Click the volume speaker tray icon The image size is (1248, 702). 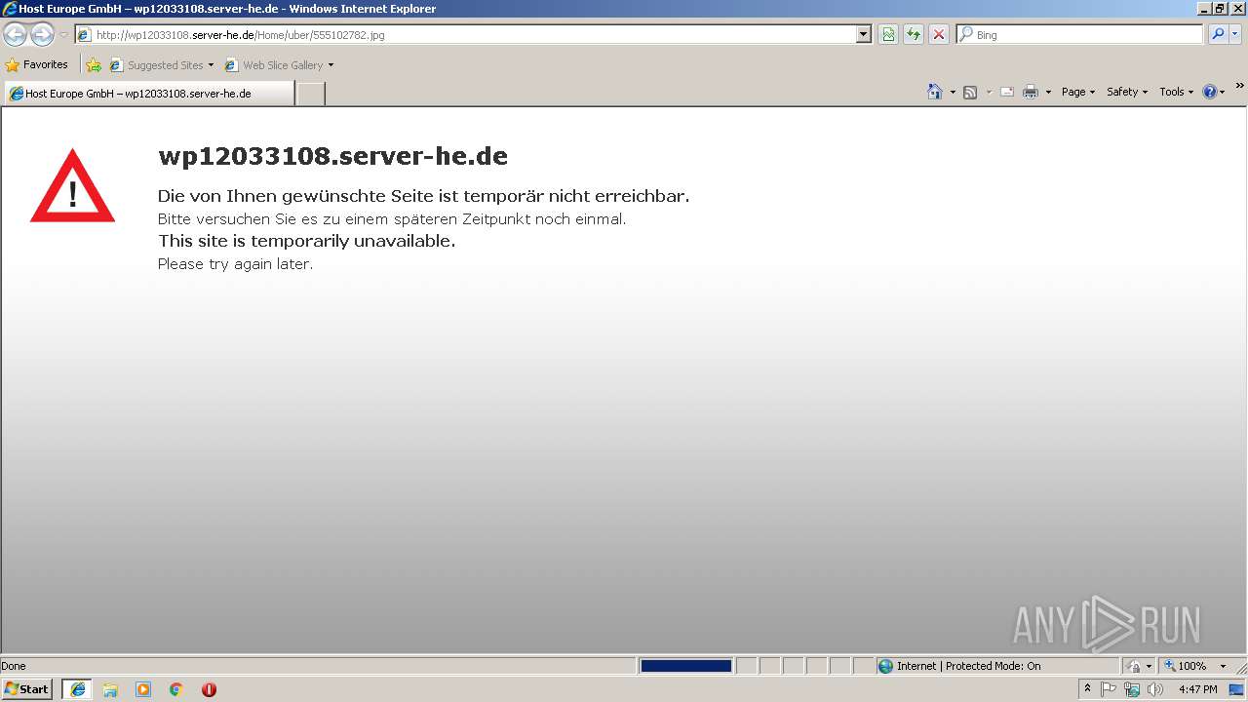point(1155,689)
